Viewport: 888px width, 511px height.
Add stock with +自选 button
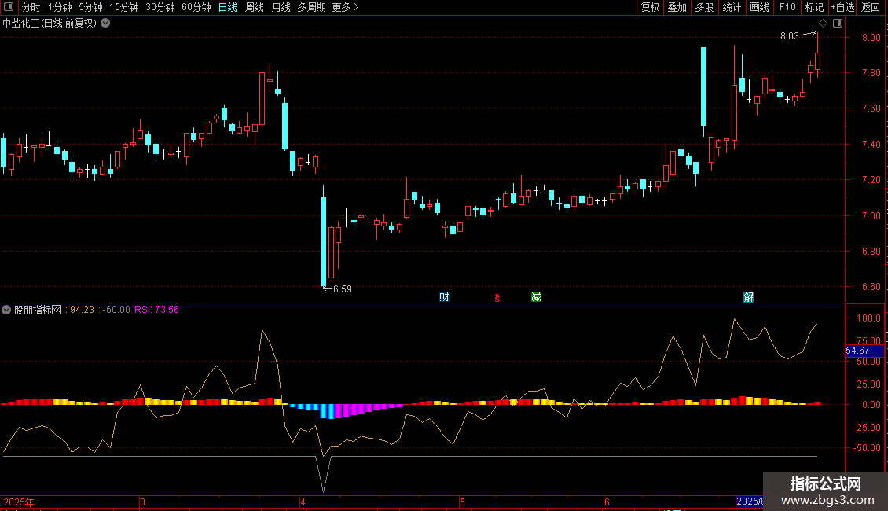(x=842, y=7)
